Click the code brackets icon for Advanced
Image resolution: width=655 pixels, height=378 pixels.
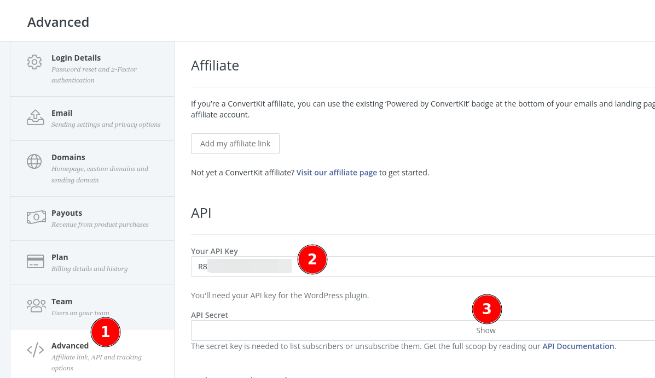coord(36,350)
